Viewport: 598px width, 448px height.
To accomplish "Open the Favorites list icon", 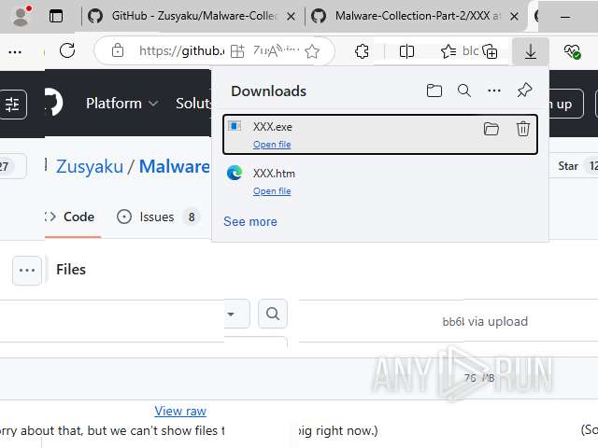I will 448,51.
